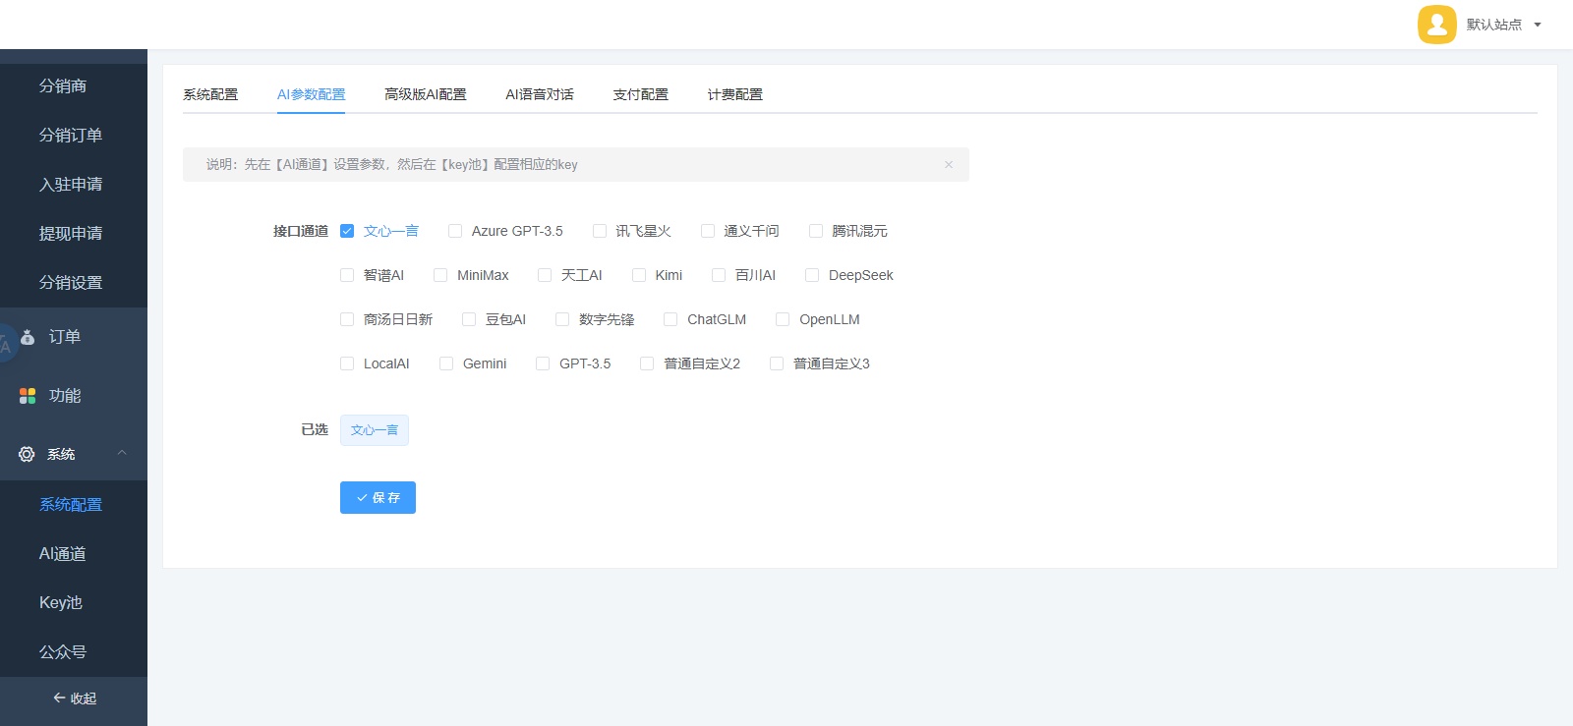Click the 系统 gear icon
Viewport: 1573px width, 726px height.
27,454
